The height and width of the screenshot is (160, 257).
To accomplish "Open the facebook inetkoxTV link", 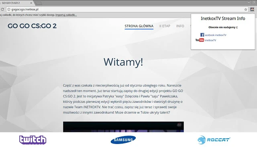I will 216,35.
